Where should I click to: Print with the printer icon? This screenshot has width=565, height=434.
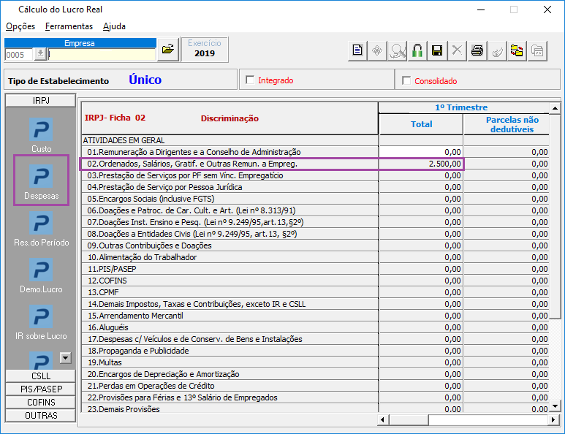(477, 50)
